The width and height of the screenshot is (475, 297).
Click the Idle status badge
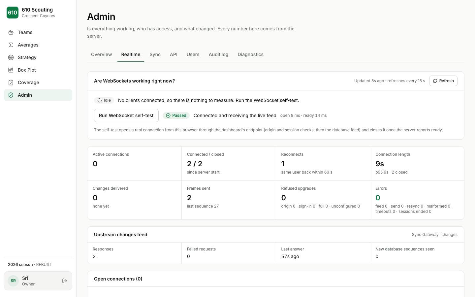(104, 100)
